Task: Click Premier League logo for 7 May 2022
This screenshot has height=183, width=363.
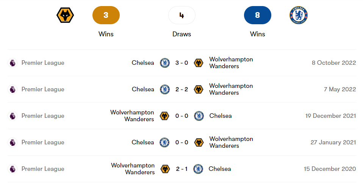Action: [13, 89]
